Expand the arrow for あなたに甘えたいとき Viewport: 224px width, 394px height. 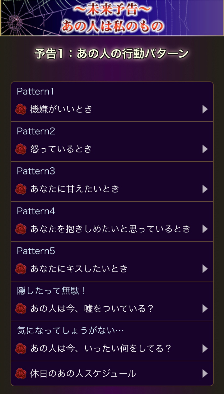click(205, 189)
